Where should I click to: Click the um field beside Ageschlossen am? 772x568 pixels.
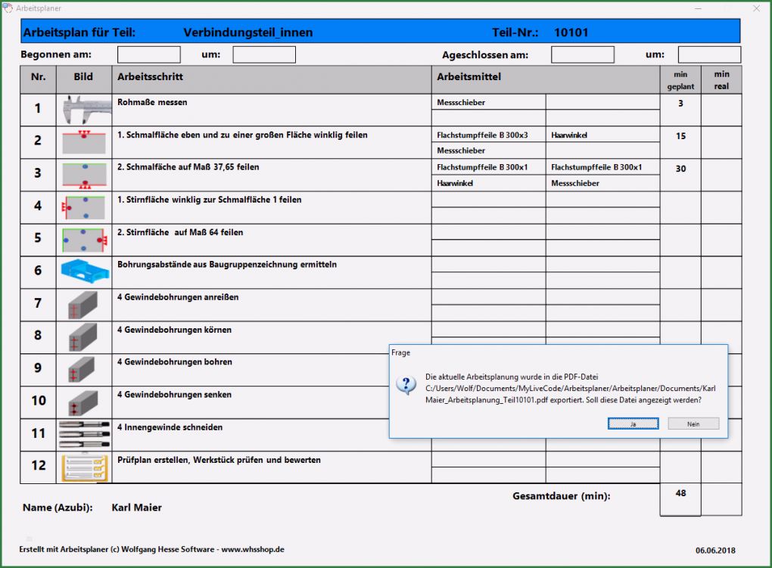709,54
